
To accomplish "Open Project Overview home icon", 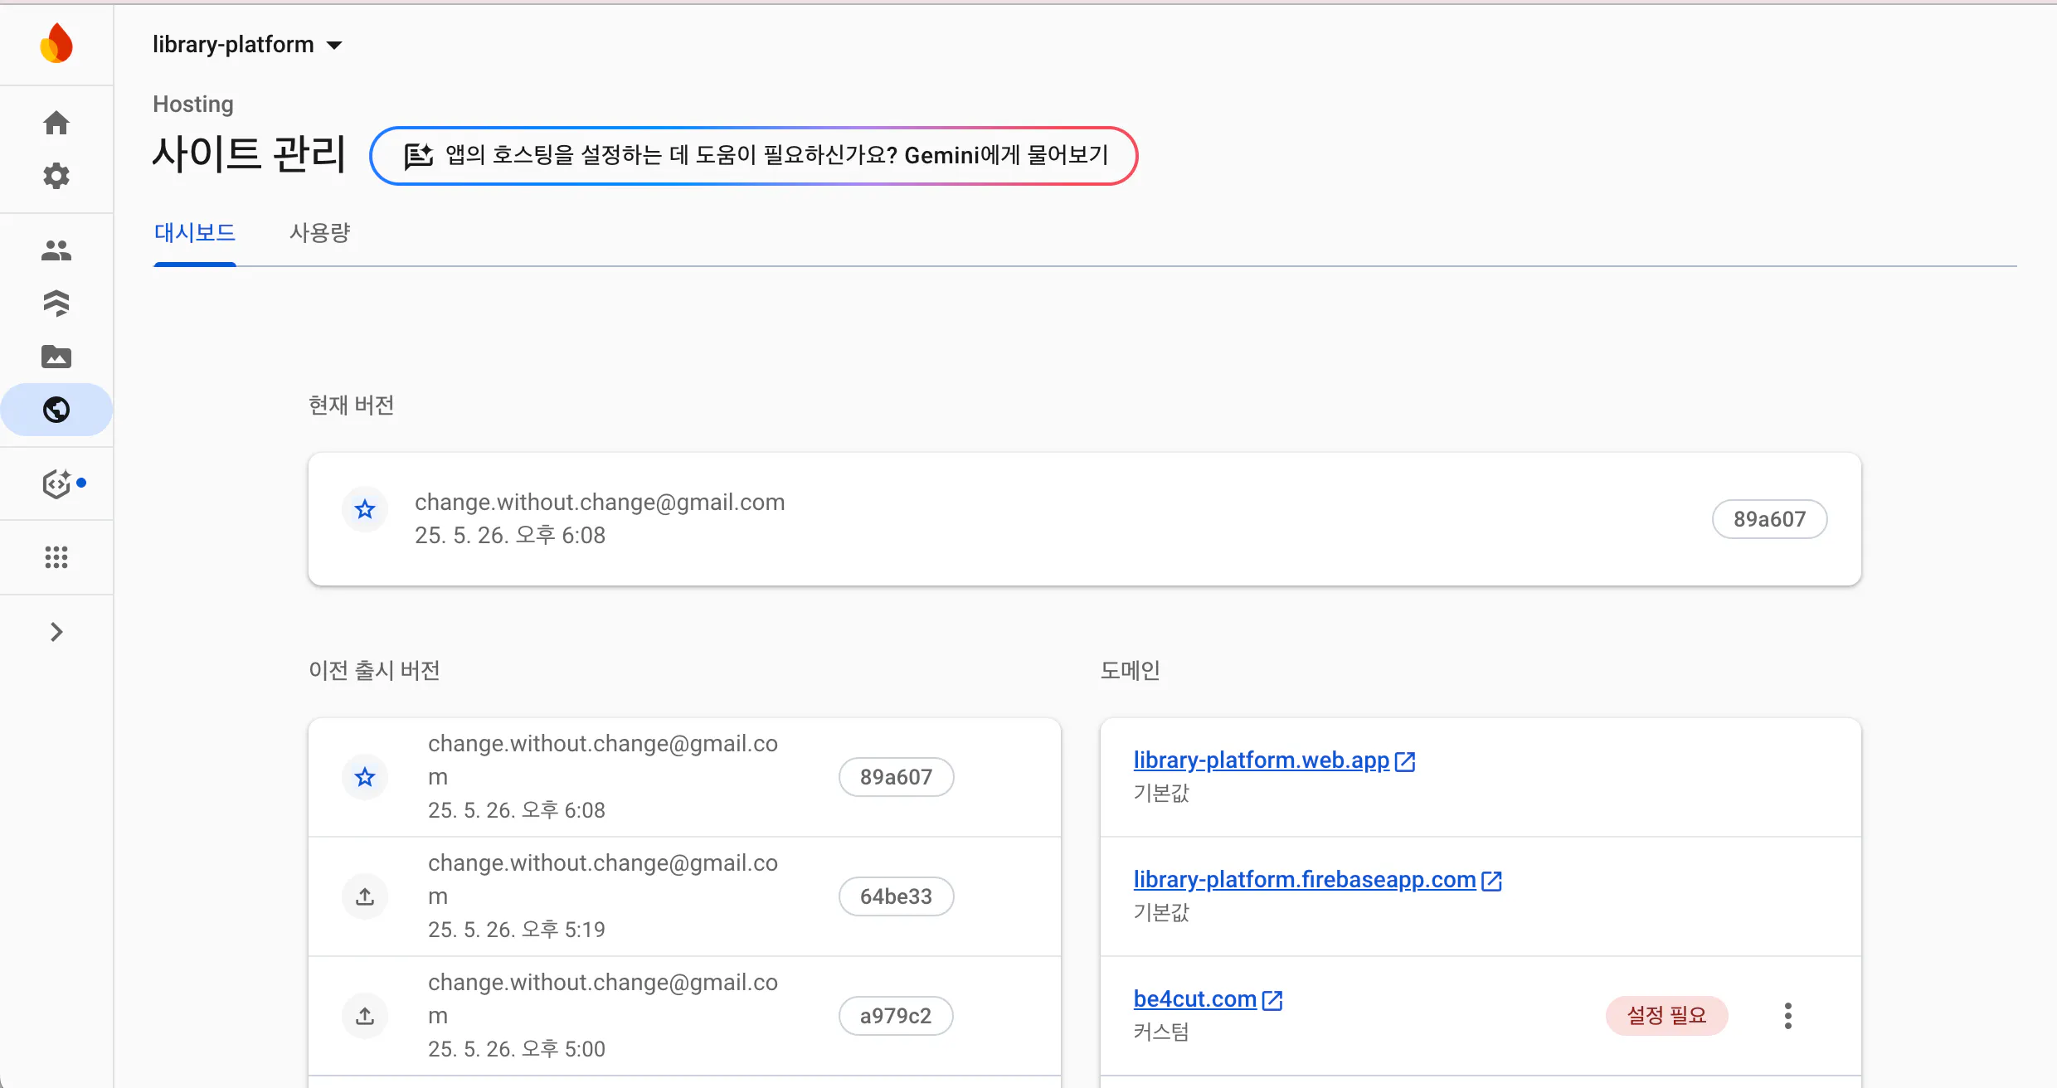I will point(56,123).
